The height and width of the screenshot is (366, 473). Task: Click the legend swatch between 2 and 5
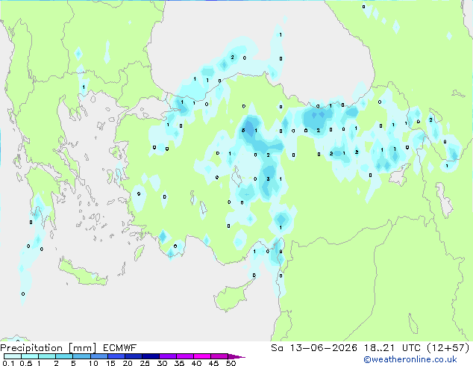coord(64,356)
